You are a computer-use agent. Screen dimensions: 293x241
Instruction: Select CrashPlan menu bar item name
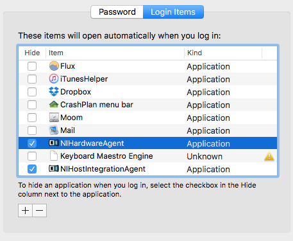[x=97, y=105]
